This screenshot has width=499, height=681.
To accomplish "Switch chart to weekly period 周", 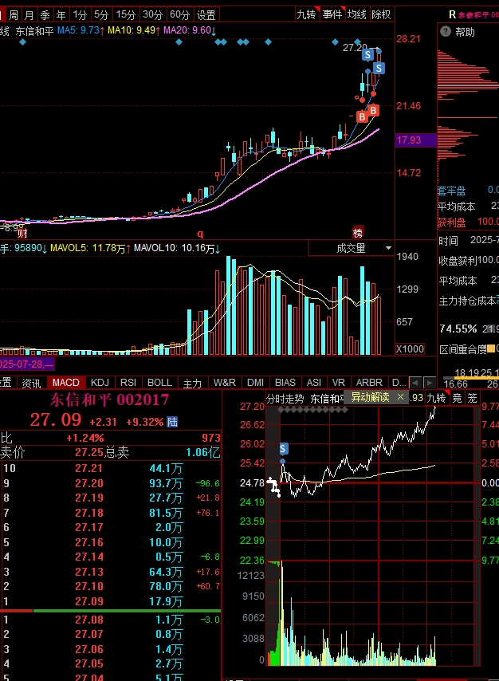I will coord(14,15).
